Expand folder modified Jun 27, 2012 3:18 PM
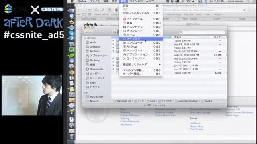 (x=113, y=69)
